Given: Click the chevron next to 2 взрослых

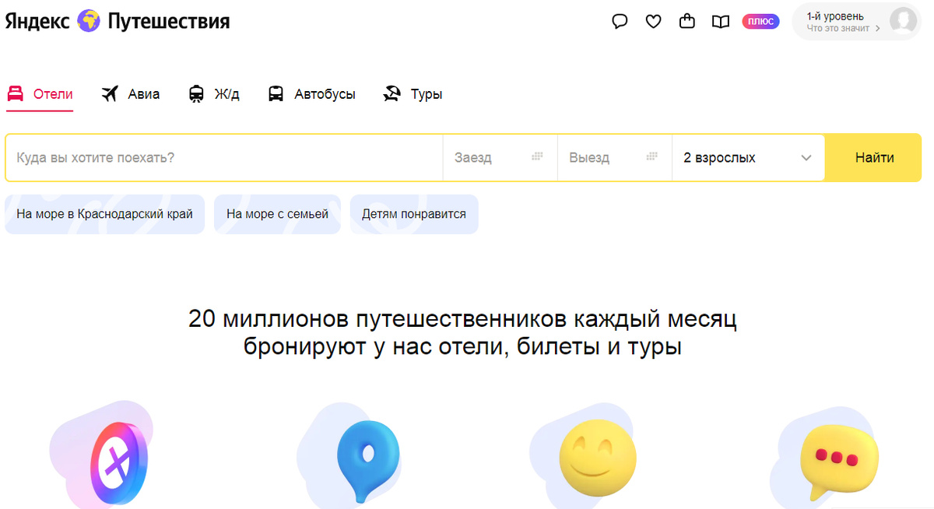Looking at the screenshot, I should (806, 158).
